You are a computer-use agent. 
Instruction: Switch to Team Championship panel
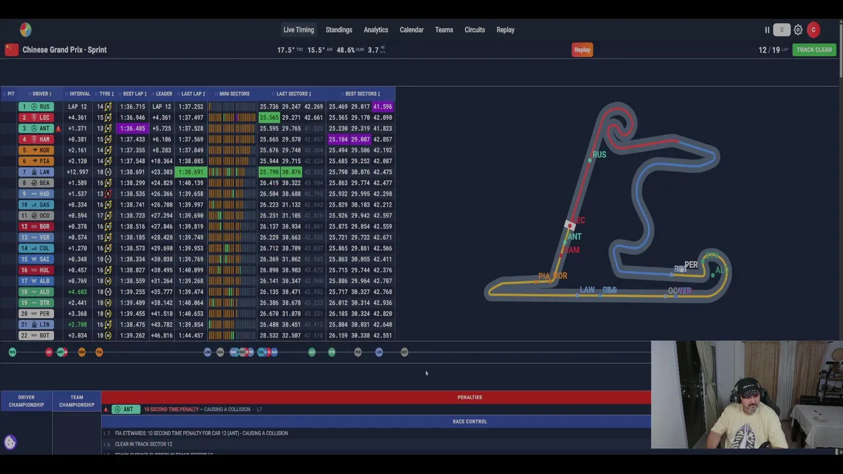[x=76, y=401]
